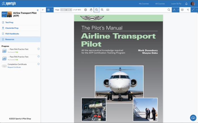Collapse the left sidebar with double-chevron

38,10
